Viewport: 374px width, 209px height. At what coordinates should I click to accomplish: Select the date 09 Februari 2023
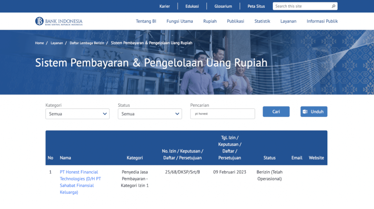click(230, 172)
